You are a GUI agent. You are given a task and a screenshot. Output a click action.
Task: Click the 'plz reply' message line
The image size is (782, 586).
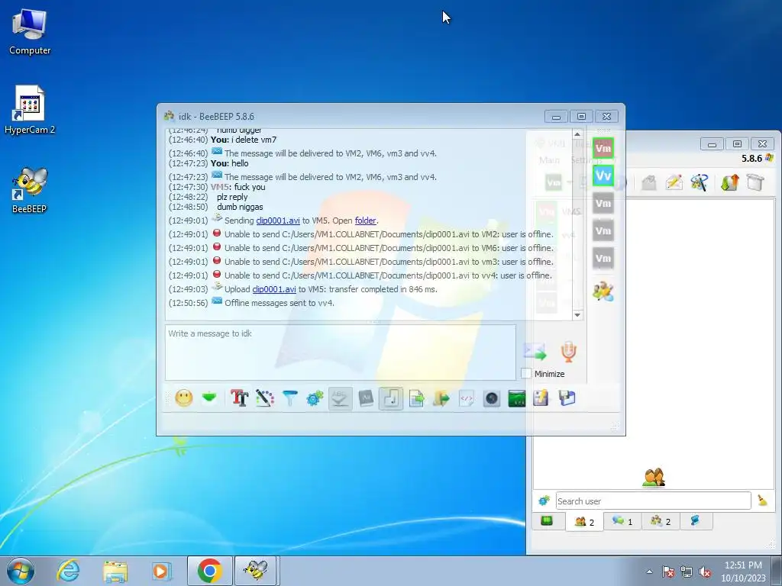point(232,198)
